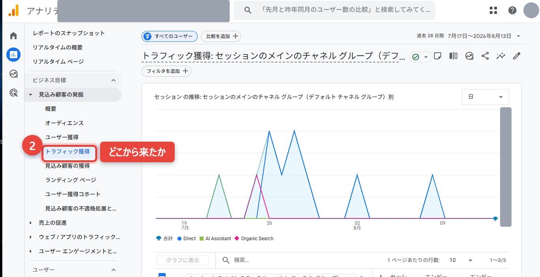The height and width of the screenshot is (277, 540).
Task: Collapse the ビジネス目標 section
Action: coord(113,80)
